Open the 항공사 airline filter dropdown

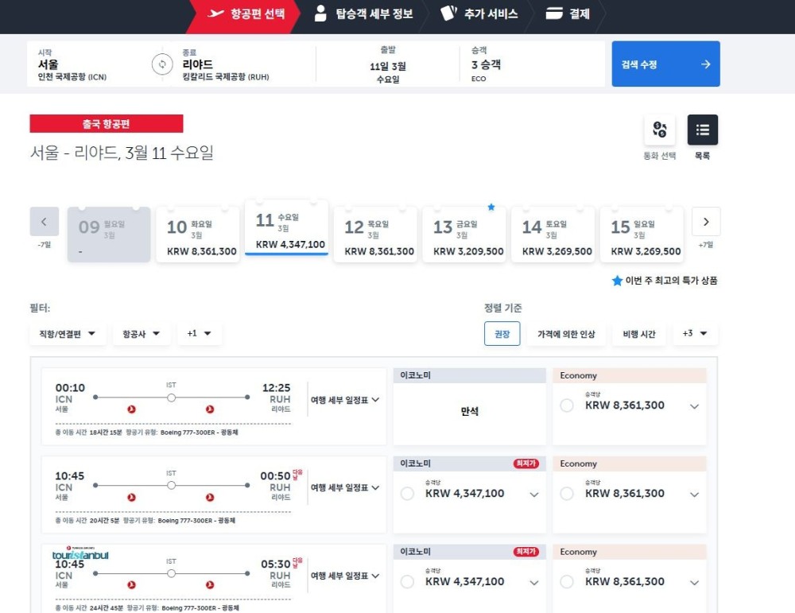(142, 334)
